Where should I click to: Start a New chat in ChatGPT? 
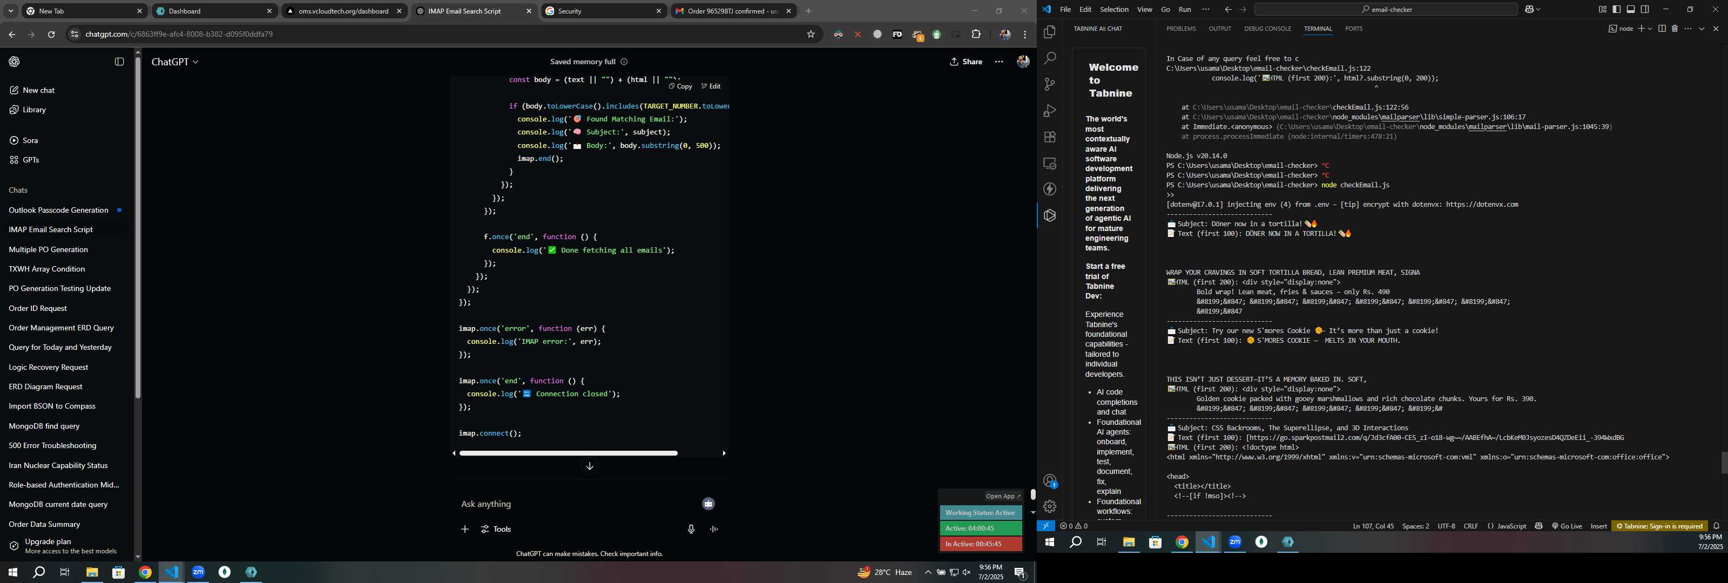(32, 91)
